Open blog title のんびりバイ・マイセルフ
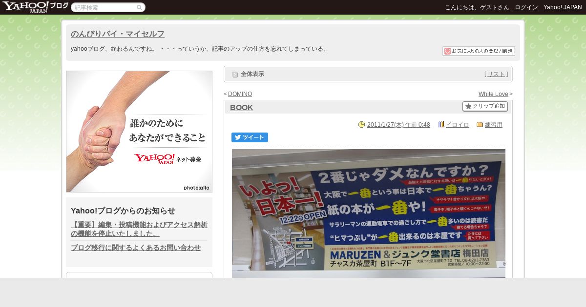 (118, 34)
